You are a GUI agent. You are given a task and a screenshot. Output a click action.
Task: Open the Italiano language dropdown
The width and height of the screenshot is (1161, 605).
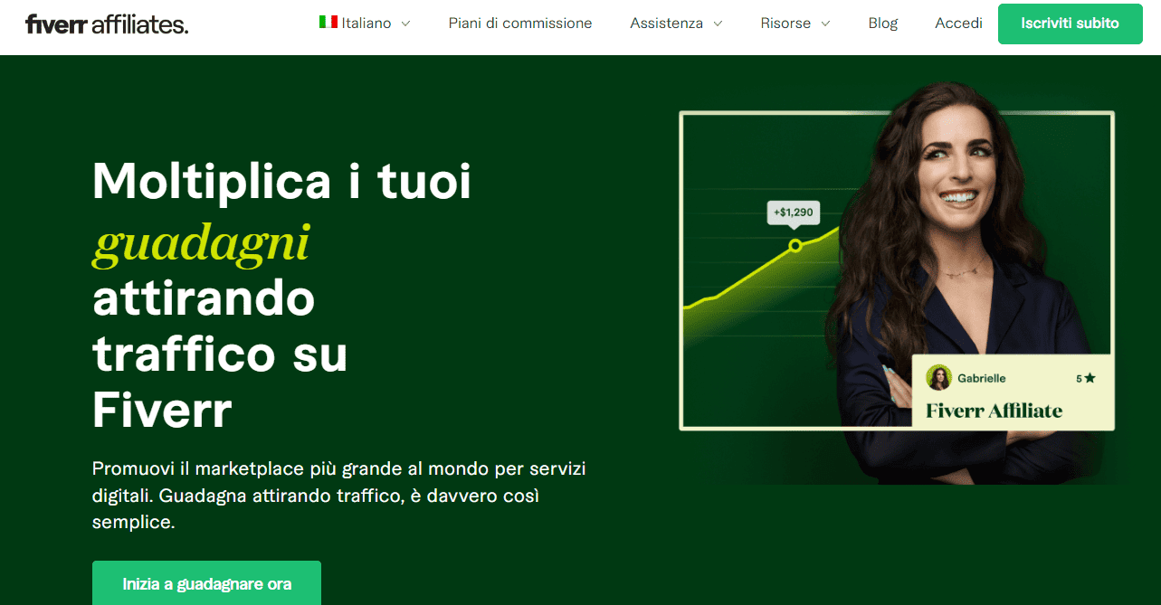click(x=365, y=24)
